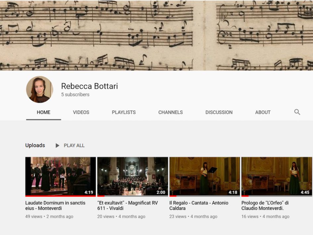Click title Il Regalo - Cantata - Antonio Caldara
This screenshot has height=235, width=313.
[x=199, y=206]
